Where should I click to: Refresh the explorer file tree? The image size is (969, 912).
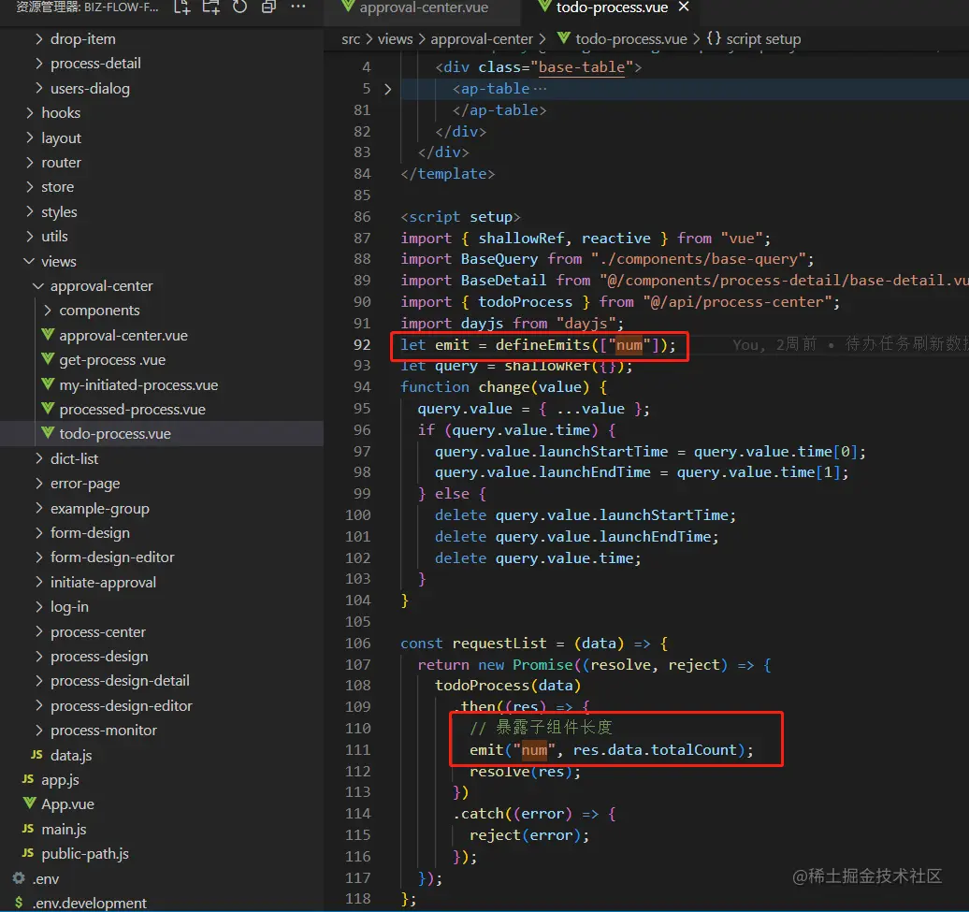pyautogui.click(x=239, y=7)
